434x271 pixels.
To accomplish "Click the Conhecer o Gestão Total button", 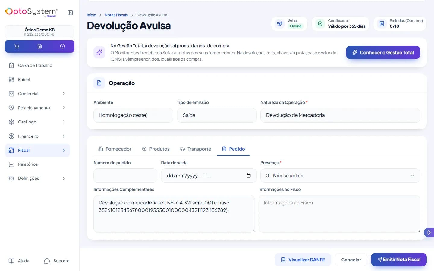I will (383, 52).
